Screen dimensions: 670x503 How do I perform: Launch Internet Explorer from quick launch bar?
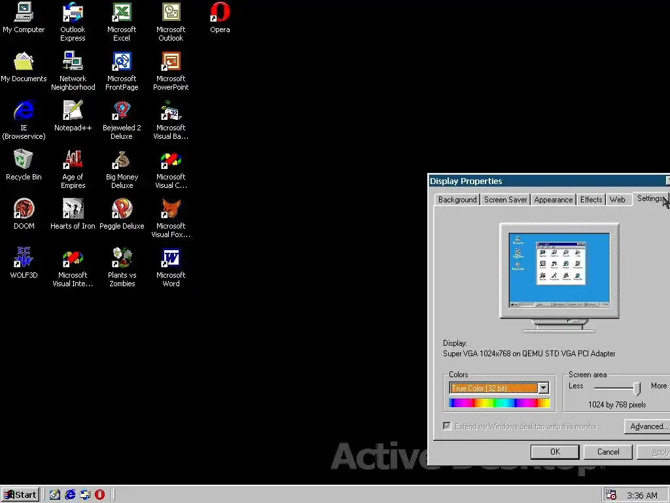click(x=70, y=495)
